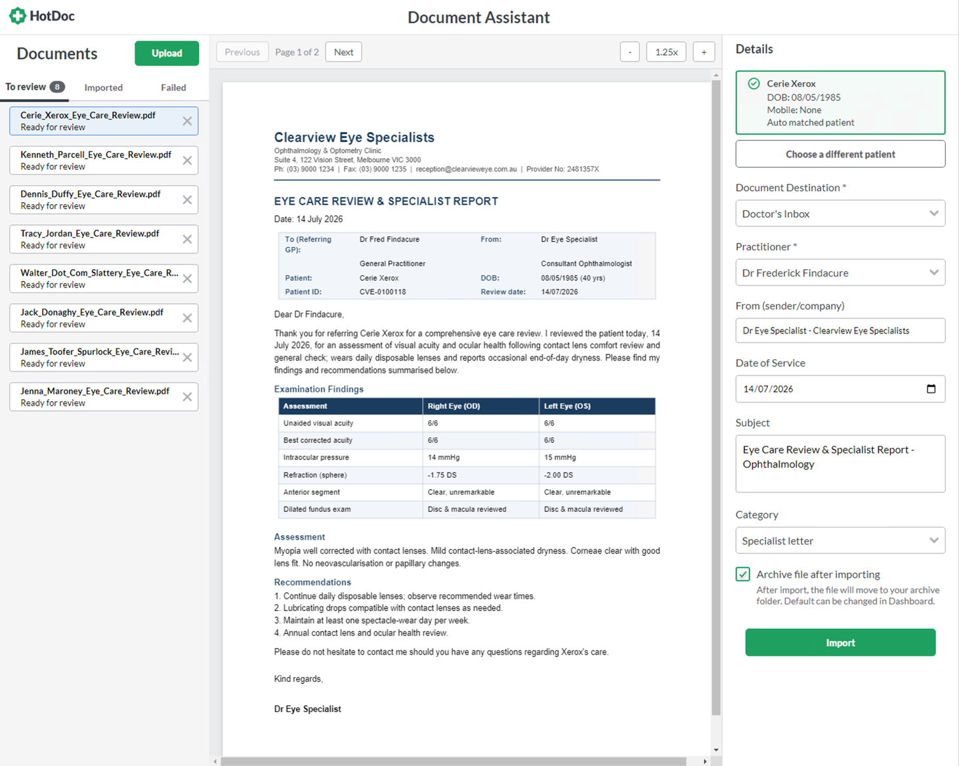Open the Category dropdown

[840, 540]
